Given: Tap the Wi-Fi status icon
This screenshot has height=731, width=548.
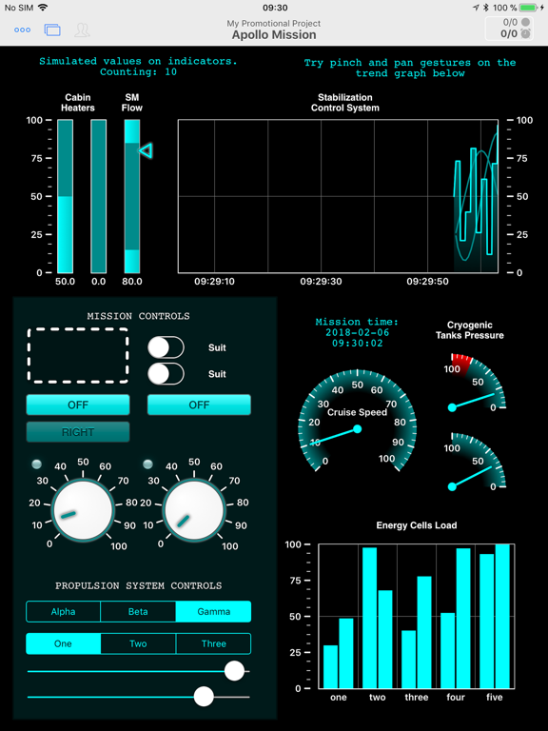Looking at the screenshot, I should [x=44, y=8].
